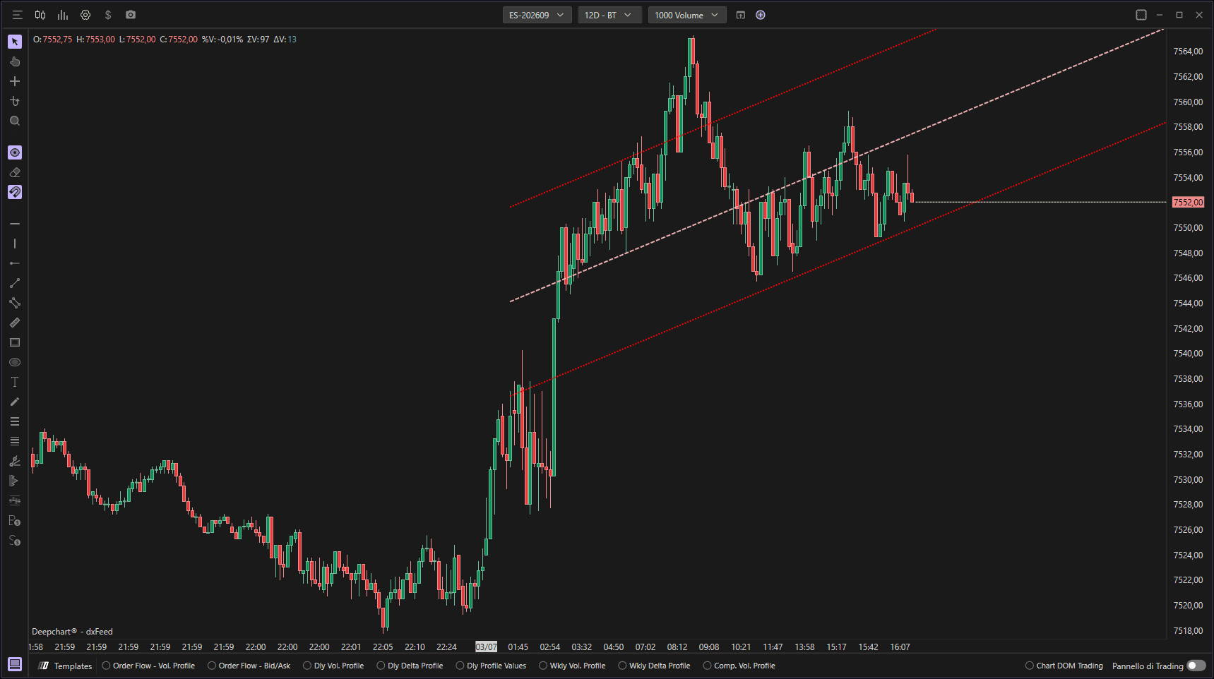1214x679 pixels.
Task: Open chart settings gear icon
Action: pyautogui.click(x=85, y=15)
